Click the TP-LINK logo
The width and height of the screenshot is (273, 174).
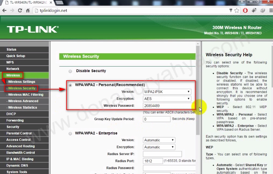tap(33, 29)
